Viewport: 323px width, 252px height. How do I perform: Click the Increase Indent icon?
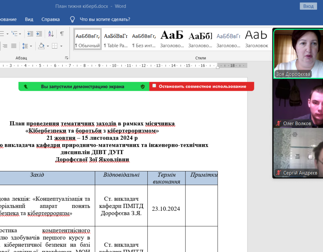[x=39, y=34]
